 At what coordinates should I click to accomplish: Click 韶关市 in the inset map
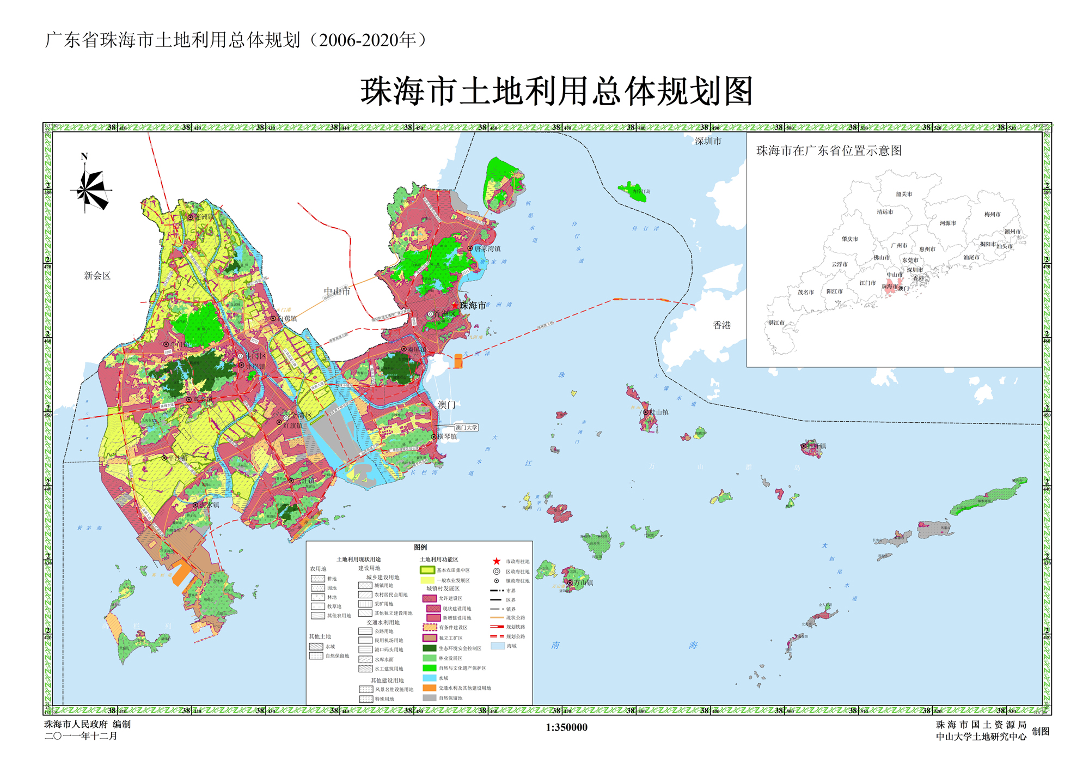[904, 194]
